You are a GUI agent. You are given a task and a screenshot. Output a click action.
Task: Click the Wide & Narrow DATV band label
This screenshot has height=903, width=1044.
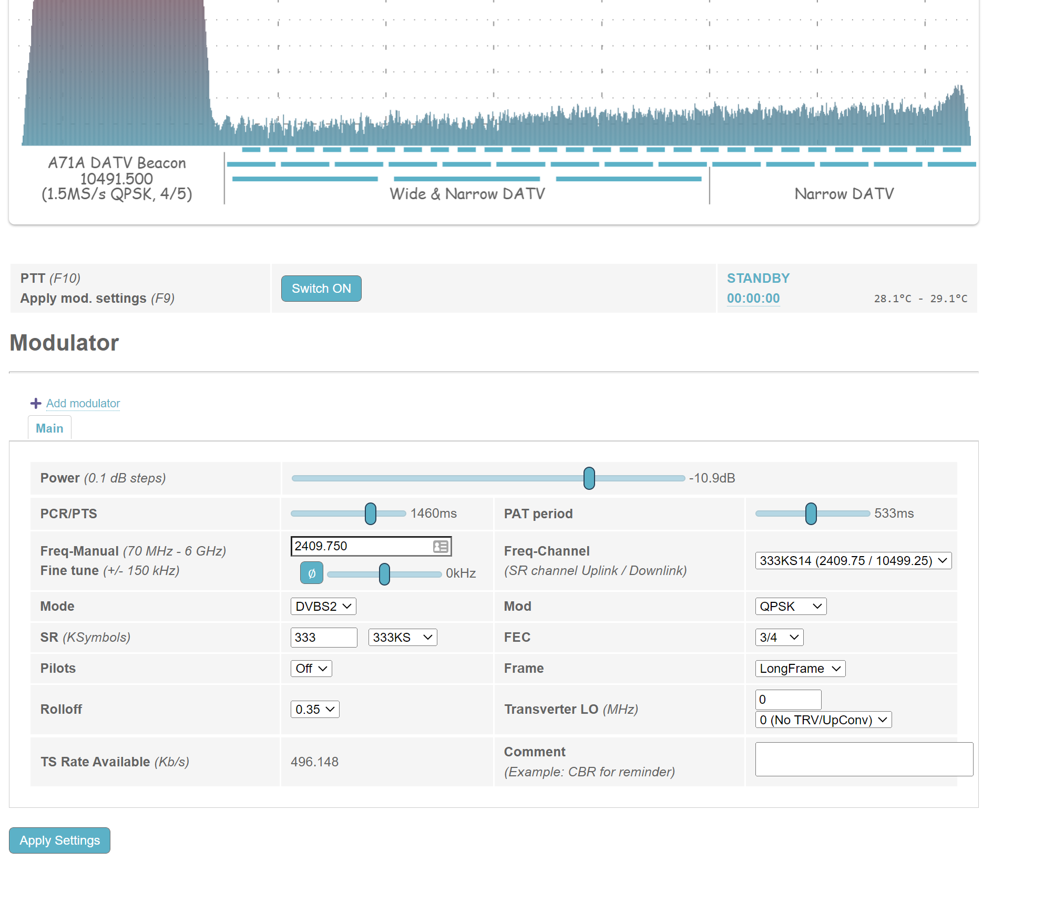pos(467,194)
